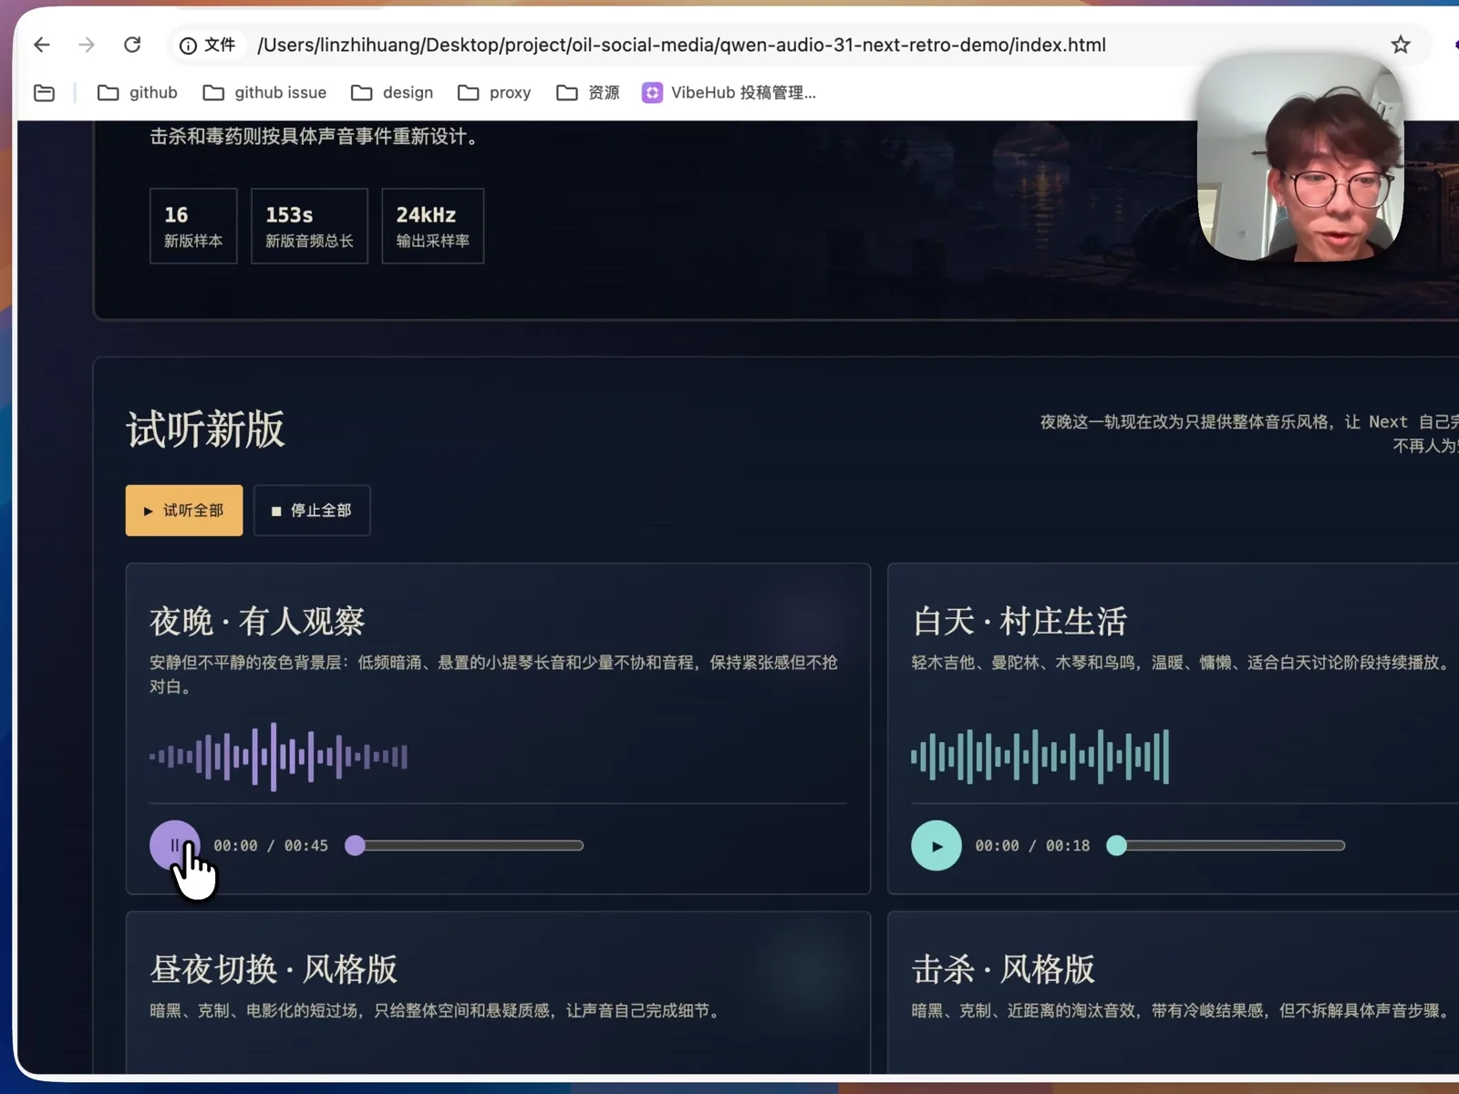Image resolution: width=1459 pixels, height=1094 pixels.
Task: Play the 白天·村庄生活 track
Action: pyautogui.click(x=936, y=846)
